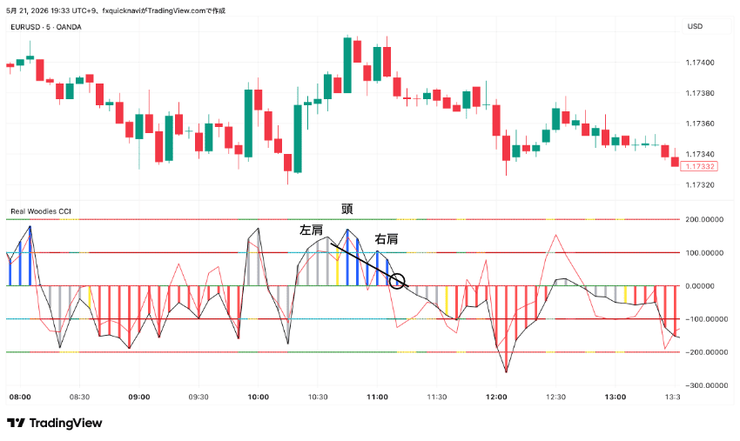Click the 11:30 time axis label
This screenshot has width=740, height=441.
click(436, 398)
